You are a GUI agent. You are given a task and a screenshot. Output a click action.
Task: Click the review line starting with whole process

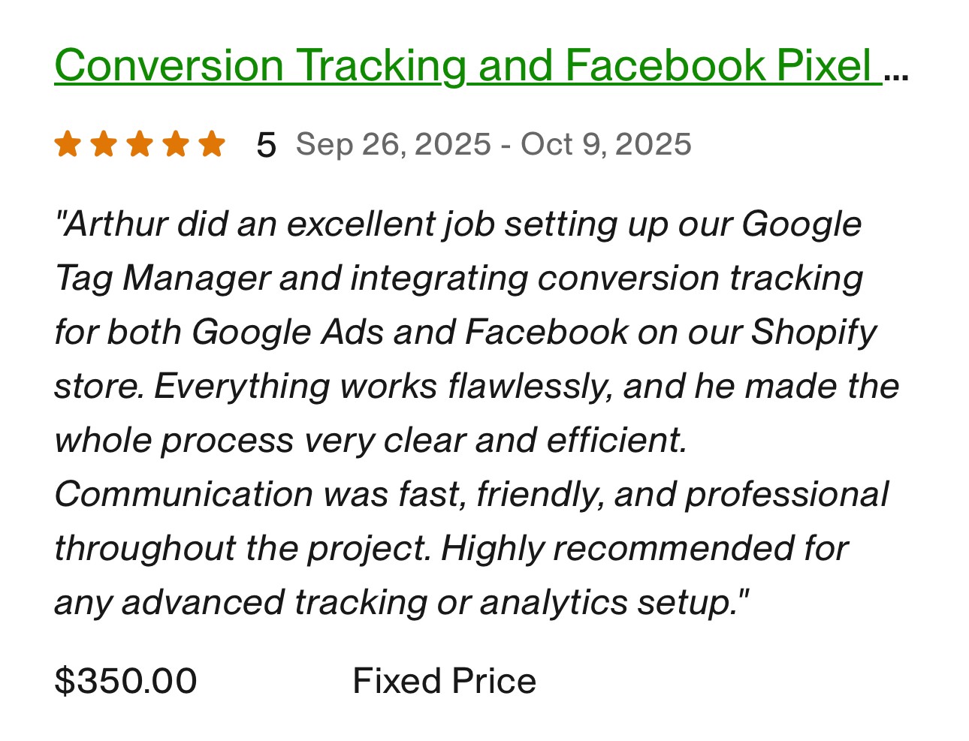(370, 441)
